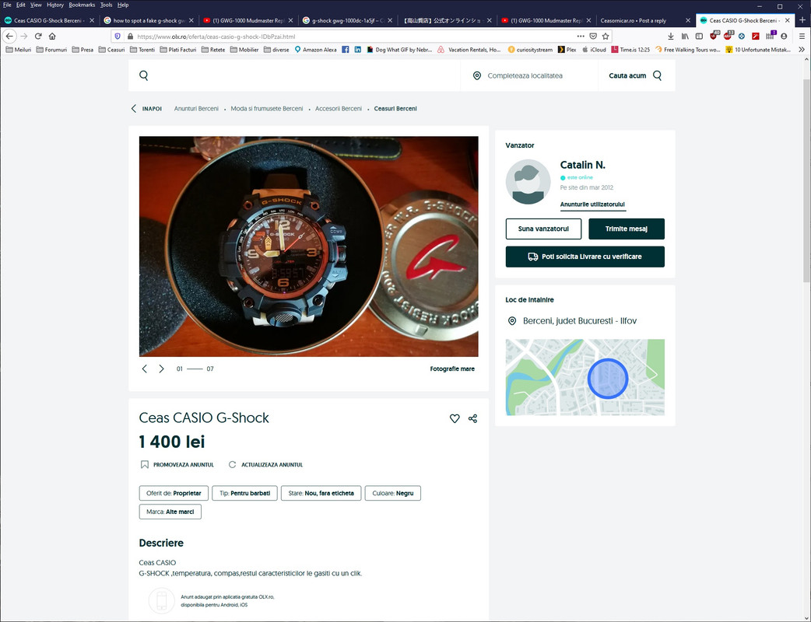The width and height of the screenshot is (811, 622).
Task: Open the Amazon Alexa bookmark
Action: (x=315, y=50)
